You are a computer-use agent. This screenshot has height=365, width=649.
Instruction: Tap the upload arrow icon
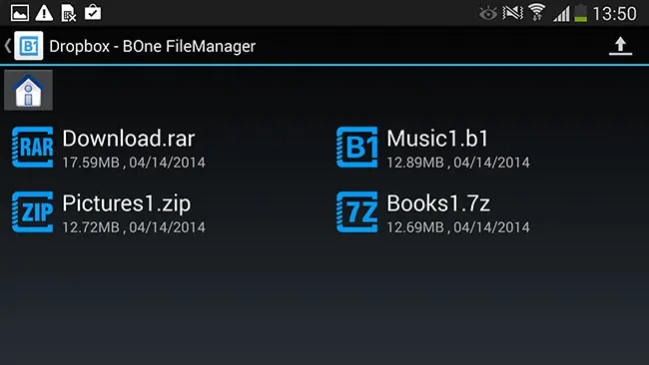(620, 46)
